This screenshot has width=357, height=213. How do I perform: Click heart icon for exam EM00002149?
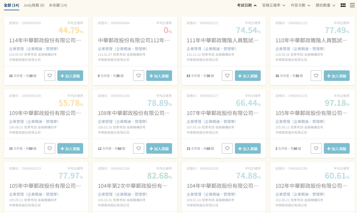coord(50,148)
